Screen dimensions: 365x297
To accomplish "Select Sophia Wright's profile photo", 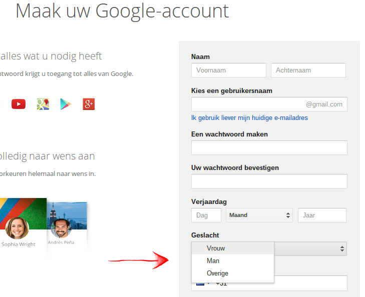I will click(17, 228).
